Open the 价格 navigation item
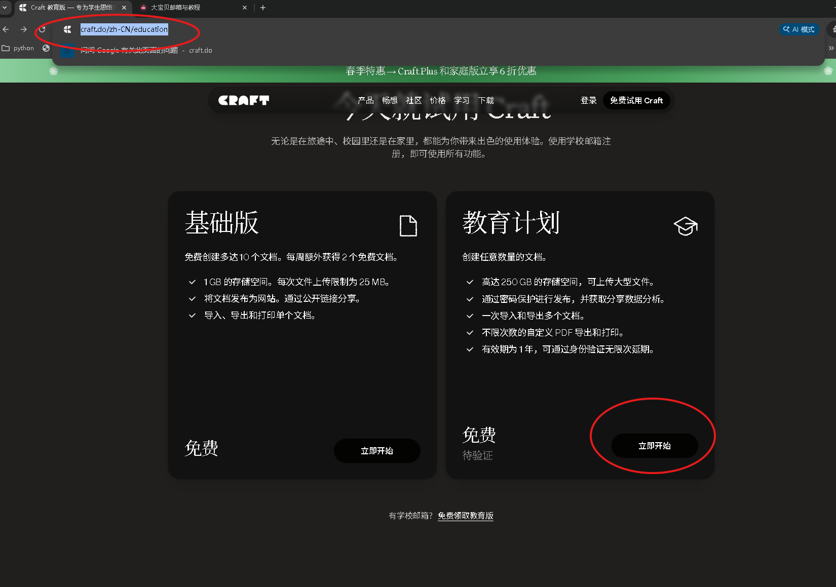 click(438, 100)
